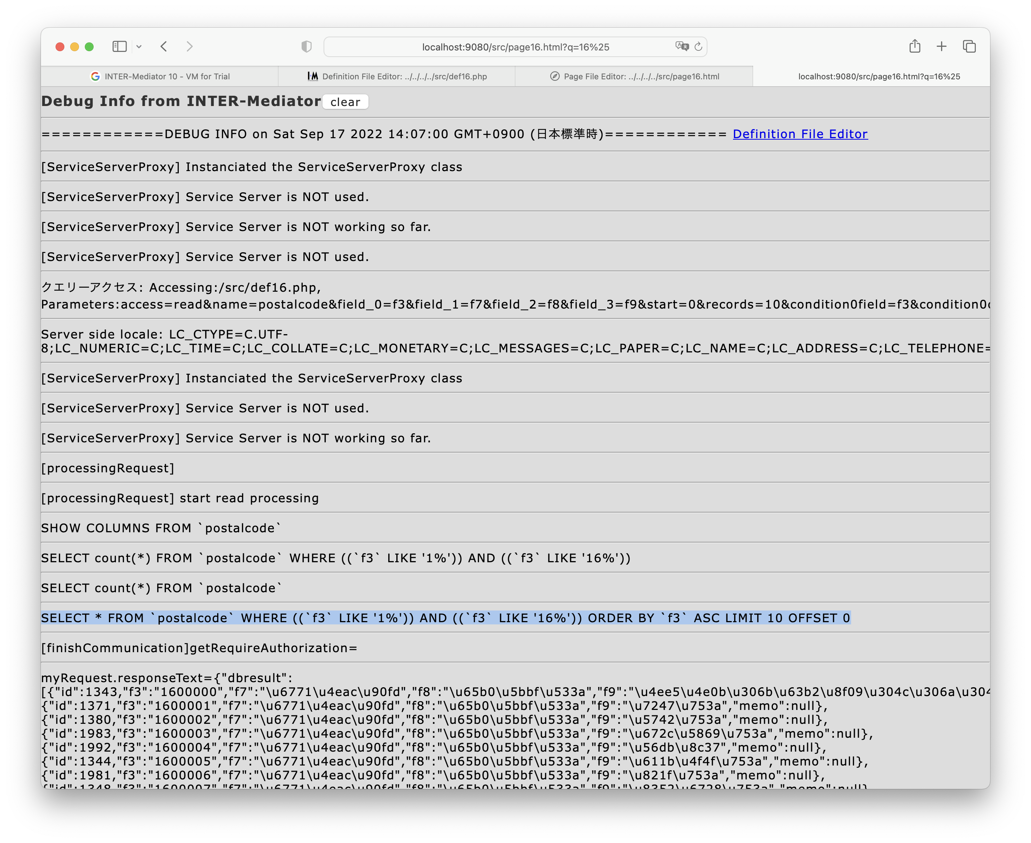The image size is (1031, 843).
Task: Minimize window with yellow button
Action: 74,47
